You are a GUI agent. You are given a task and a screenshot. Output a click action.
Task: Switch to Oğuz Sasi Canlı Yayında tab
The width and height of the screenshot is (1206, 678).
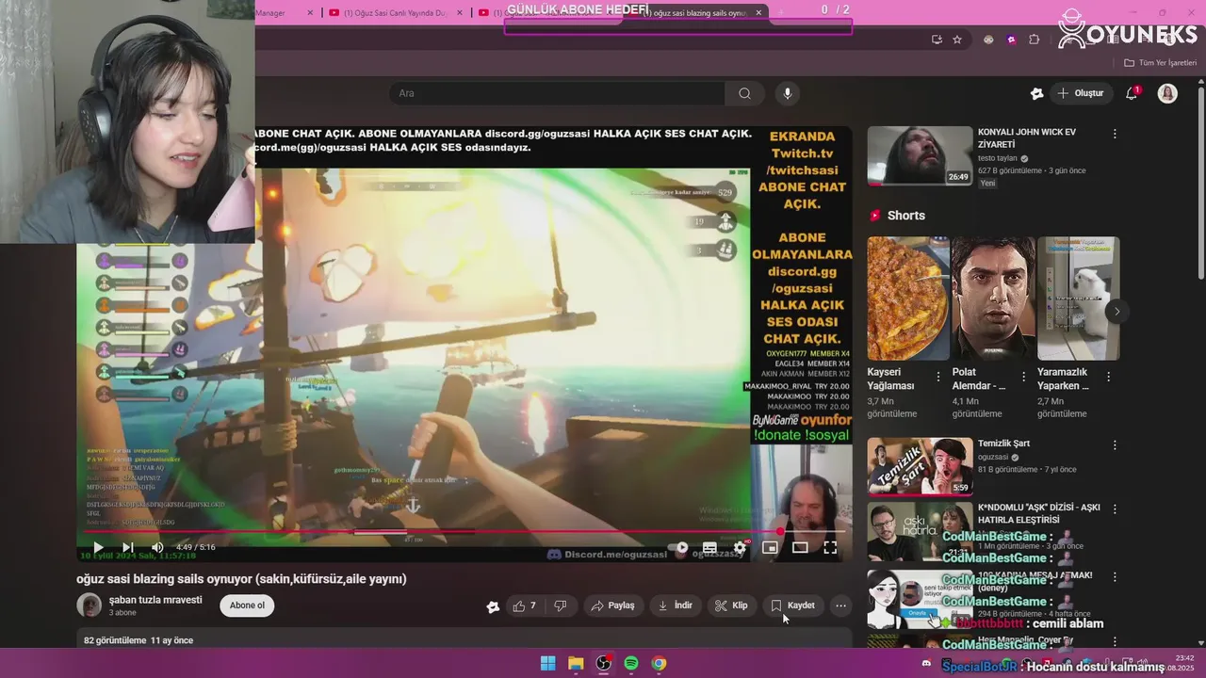point(396,12)
